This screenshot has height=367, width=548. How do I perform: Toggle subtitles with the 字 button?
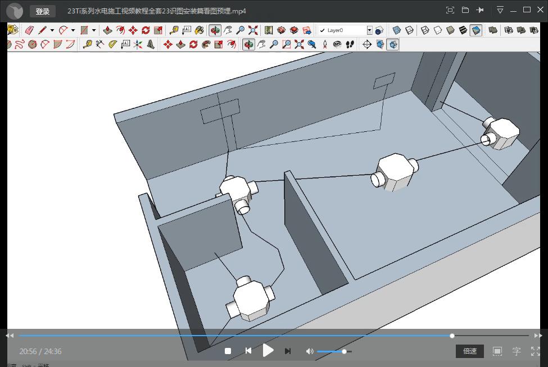point(517,351)
